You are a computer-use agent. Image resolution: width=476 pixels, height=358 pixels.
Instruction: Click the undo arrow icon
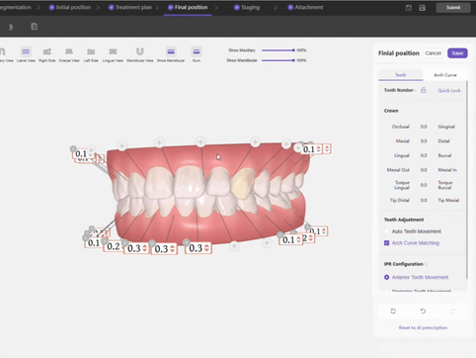(423, 311)
